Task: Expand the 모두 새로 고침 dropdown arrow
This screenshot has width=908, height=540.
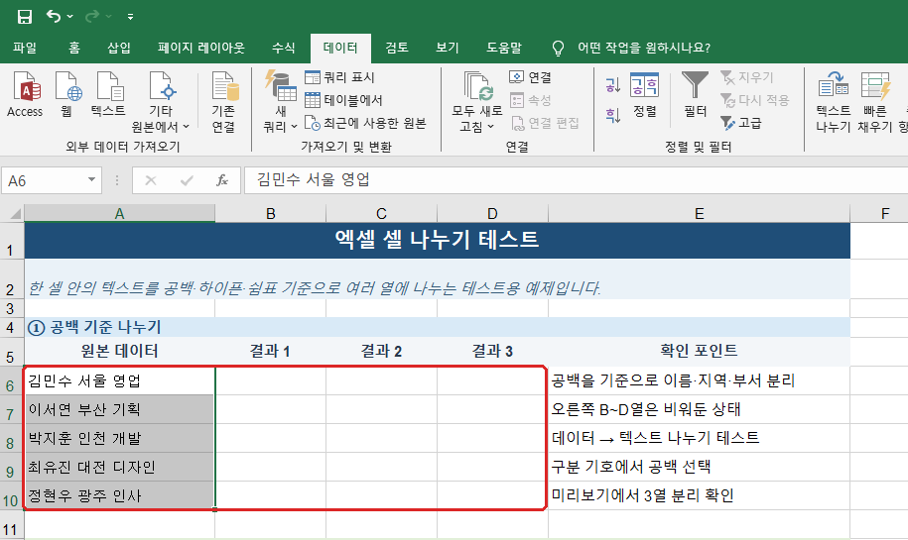Action: 491,127
